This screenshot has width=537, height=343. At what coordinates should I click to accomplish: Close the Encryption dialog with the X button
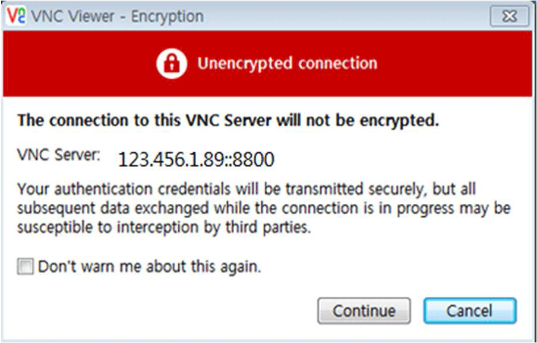click(510, 17)
